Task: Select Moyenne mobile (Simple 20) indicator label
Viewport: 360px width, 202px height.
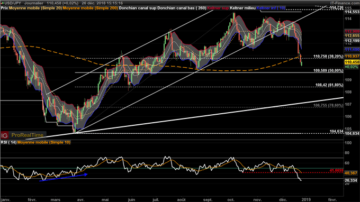Action: click(35, 8)
